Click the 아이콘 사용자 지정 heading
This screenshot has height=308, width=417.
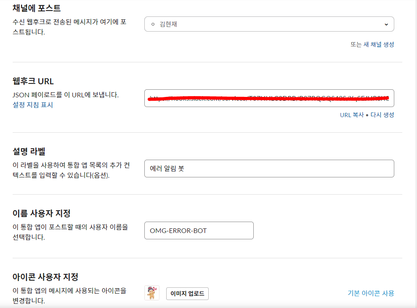pyautogui.click(x=45, y=277)
